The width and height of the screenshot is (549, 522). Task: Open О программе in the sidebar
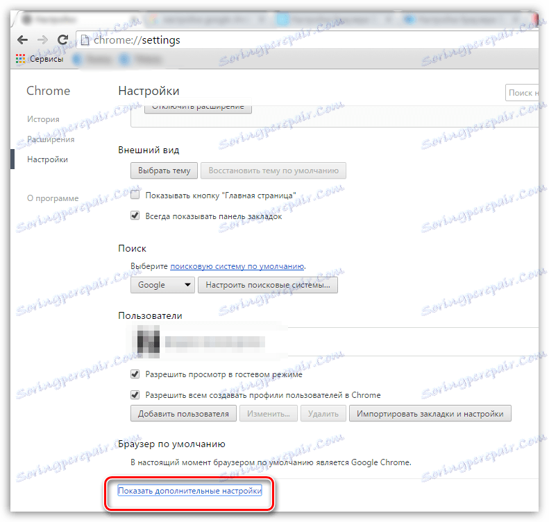point(53,198)
